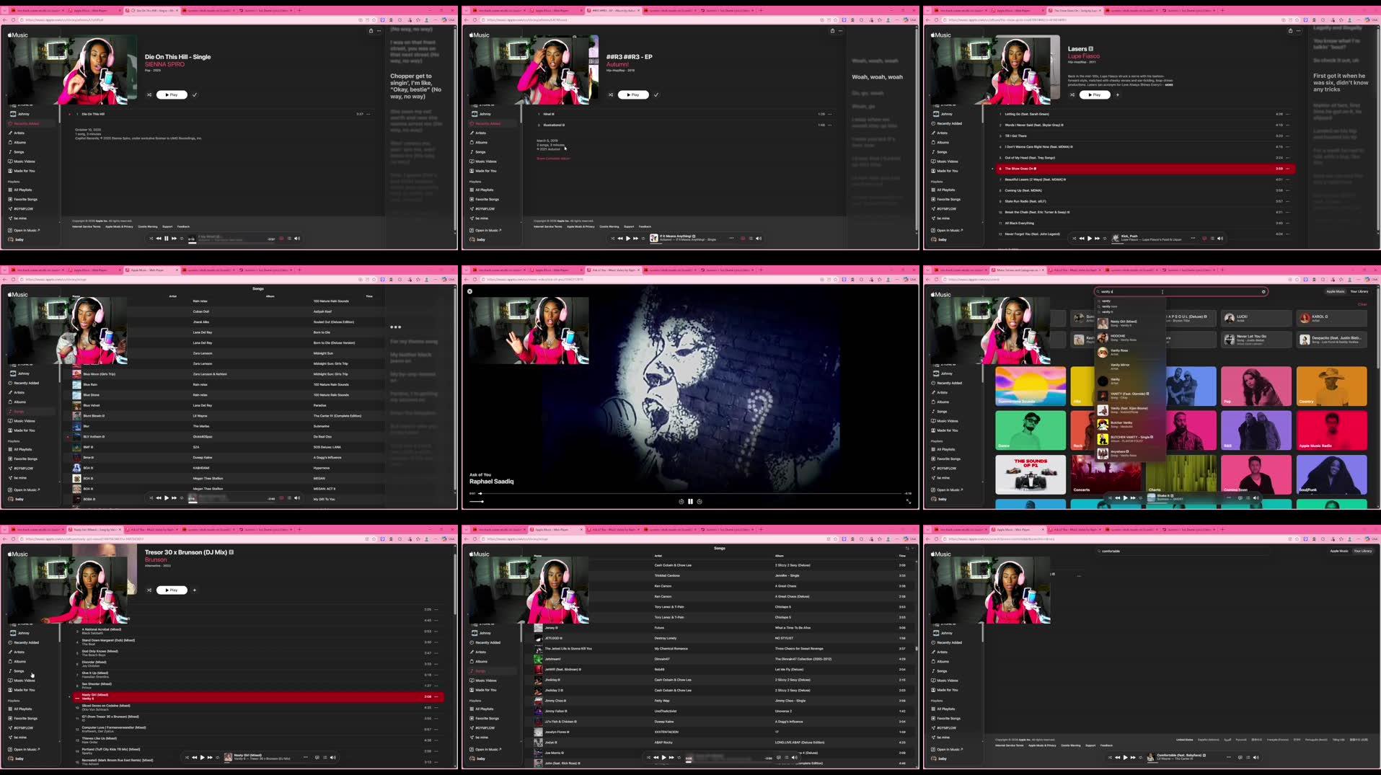The image size is (1381, 775).
Task: Open the Summertime Sounds category tile
Action: [x=1031, y=386]
